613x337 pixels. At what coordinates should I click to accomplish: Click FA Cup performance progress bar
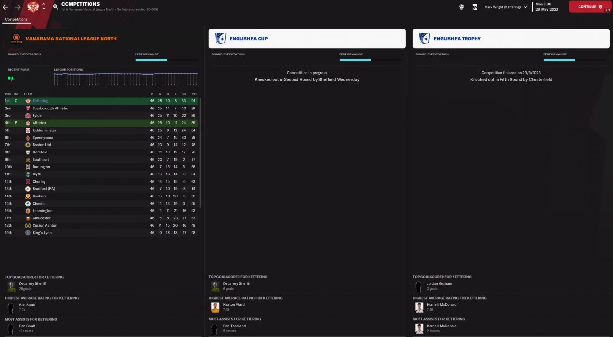click(371, 60)
